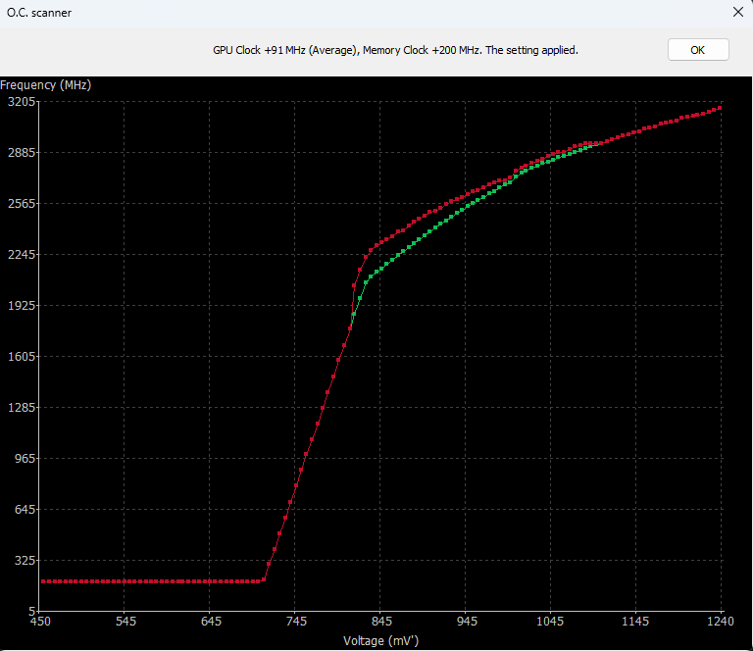Click the OK button
Viewport: 753px width, 651px height.
click(x=698, y=50)
